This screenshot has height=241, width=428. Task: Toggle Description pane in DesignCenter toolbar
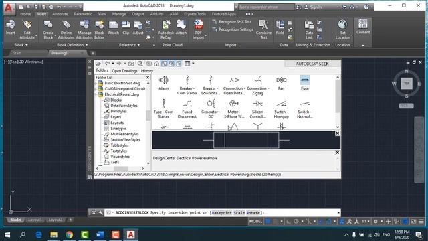coord(179,64)
